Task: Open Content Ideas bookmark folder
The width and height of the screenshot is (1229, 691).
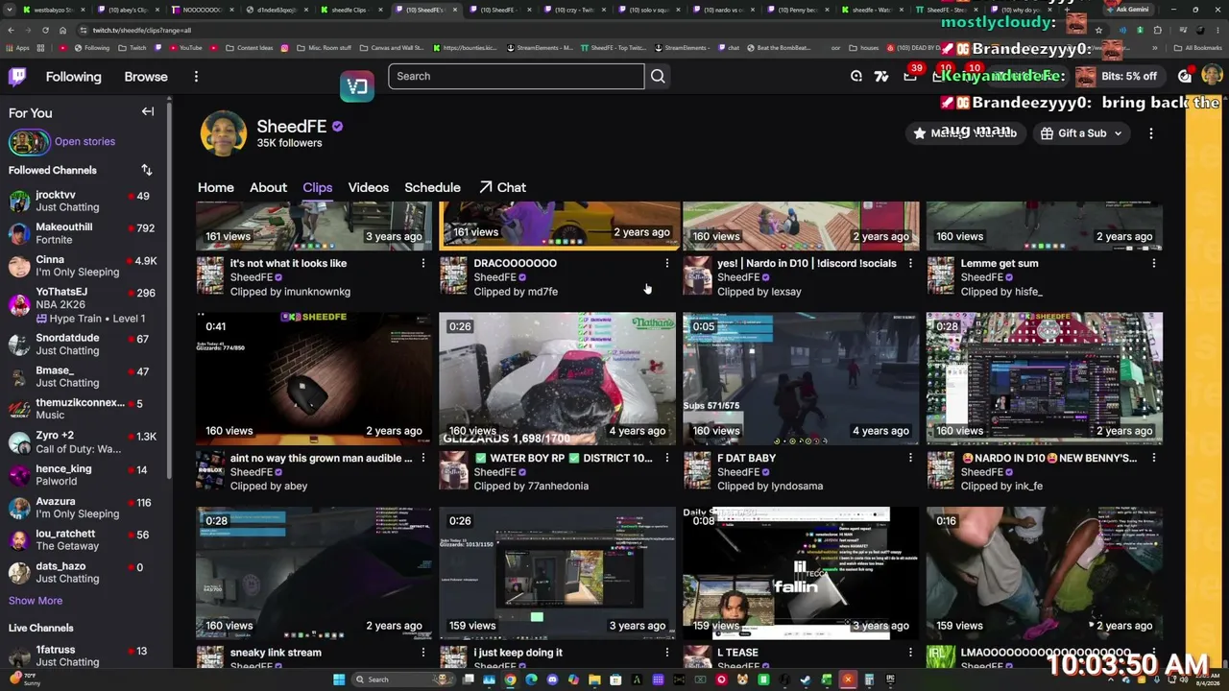Action: click(250, 47)
